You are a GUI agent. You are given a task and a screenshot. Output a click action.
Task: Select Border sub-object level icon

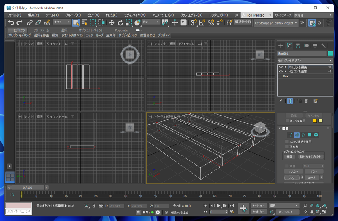tap(303, 135)
